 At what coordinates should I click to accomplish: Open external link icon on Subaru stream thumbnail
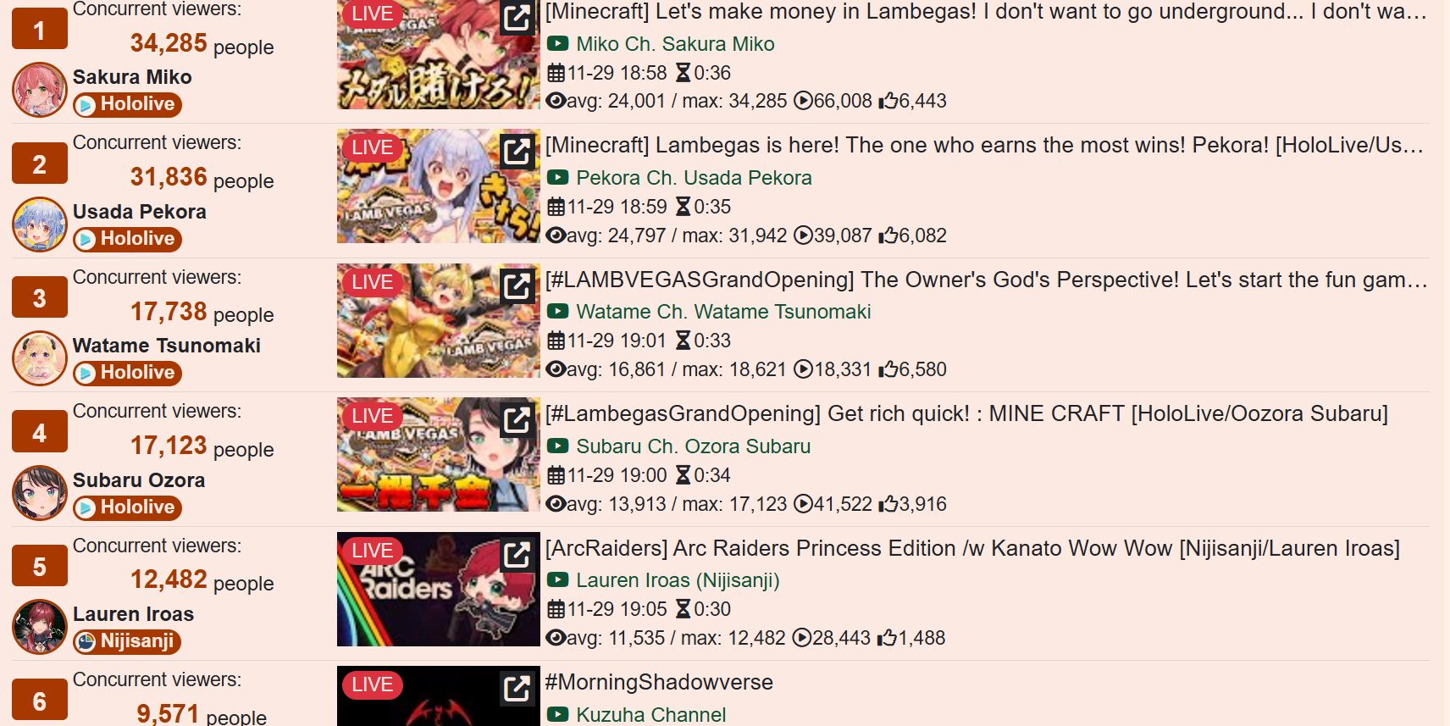(x=517, y=419)
